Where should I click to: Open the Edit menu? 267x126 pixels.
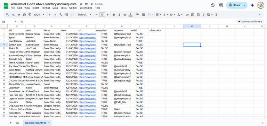tap(19, 8)
